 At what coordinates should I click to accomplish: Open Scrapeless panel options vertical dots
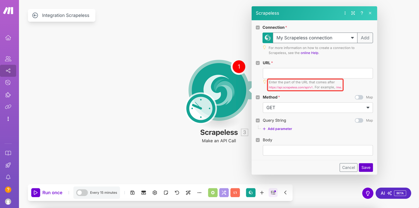(x=345, y=13)
